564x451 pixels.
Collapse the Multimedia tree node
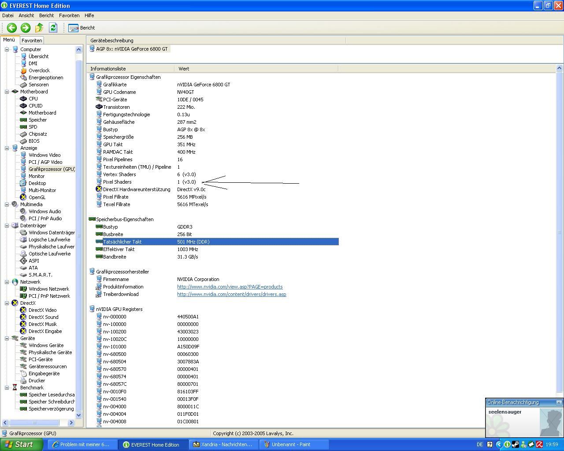tap(7, 204)
